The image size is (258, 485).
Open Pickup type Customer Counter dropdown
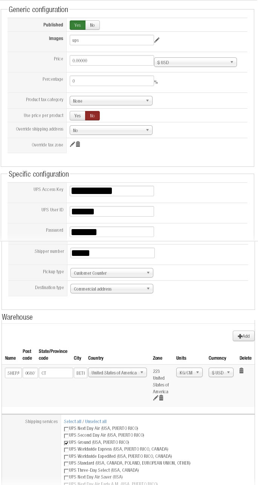click(x=112, y=273)
